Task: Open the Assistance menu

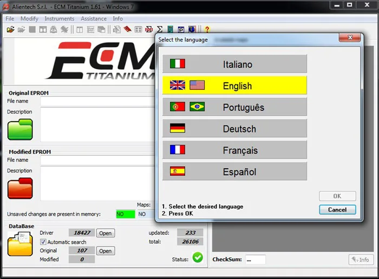Action: [94, 18]
